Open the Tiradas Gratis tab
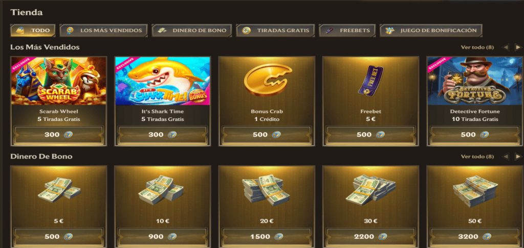This screenshot has width=524, height=248. click(x=275, y=30)
